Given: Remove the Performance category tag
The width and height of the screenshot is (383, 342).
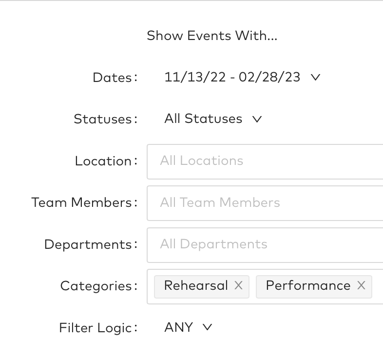Looking at the screenshot, I should point(361,286).
